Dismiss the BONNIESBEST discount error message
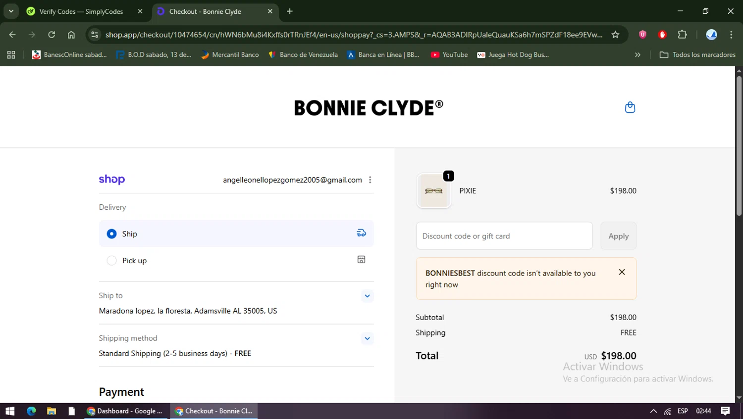 [x=622, y=272]
